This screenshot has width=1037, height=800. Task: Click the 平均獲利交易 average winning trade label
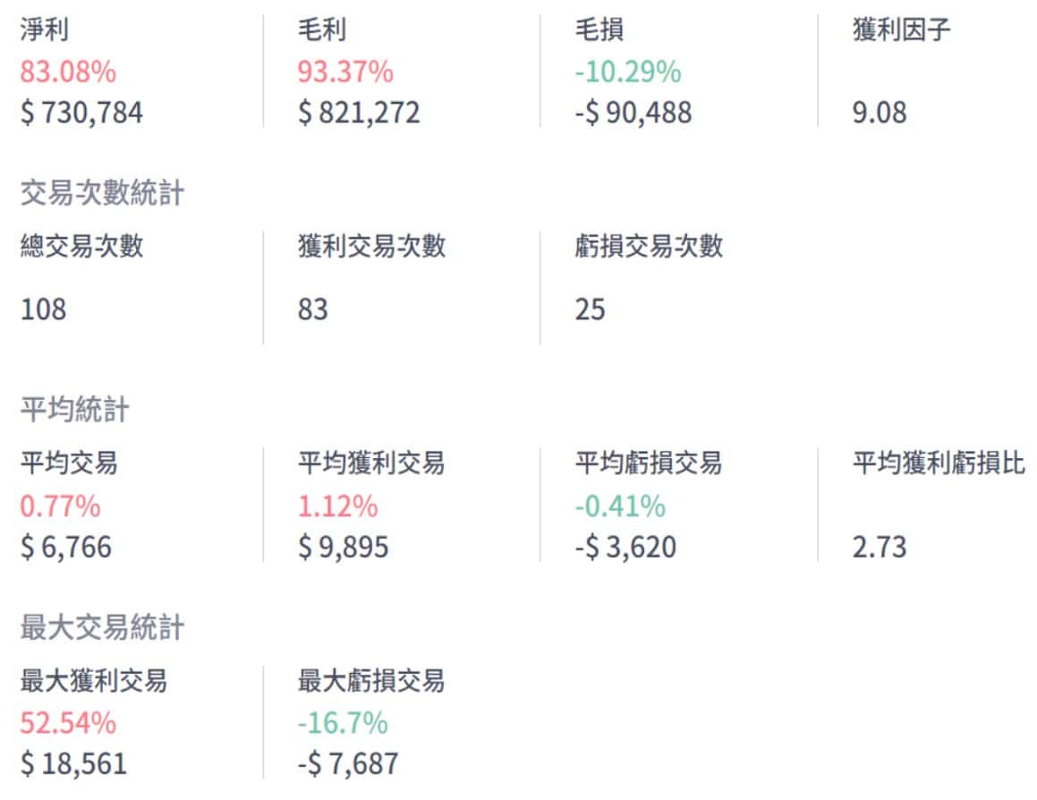371,464
